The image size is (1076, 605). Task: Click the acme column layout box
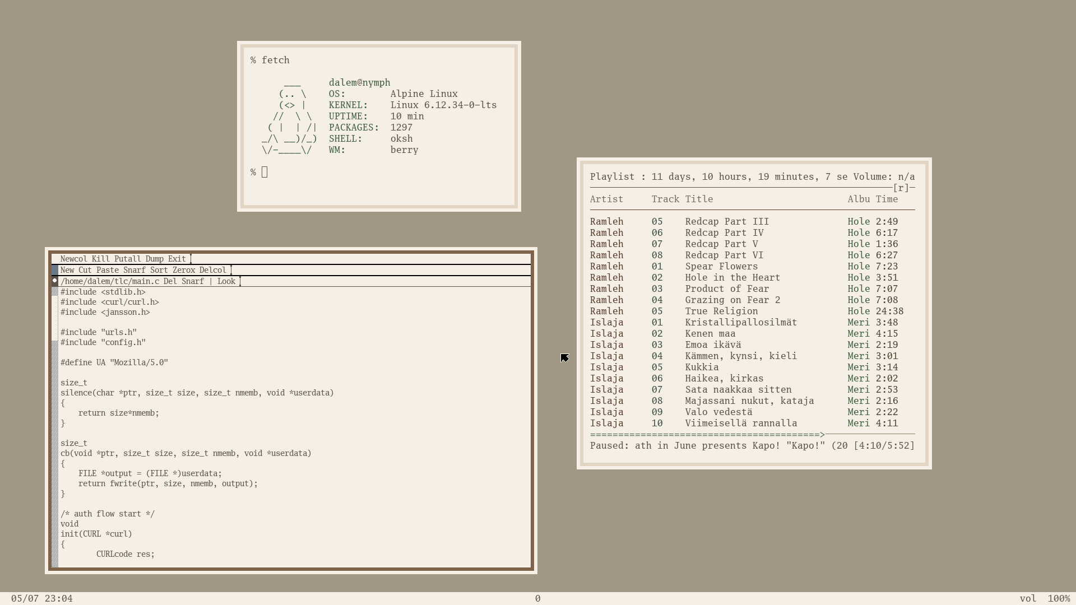tap(55, 270)
